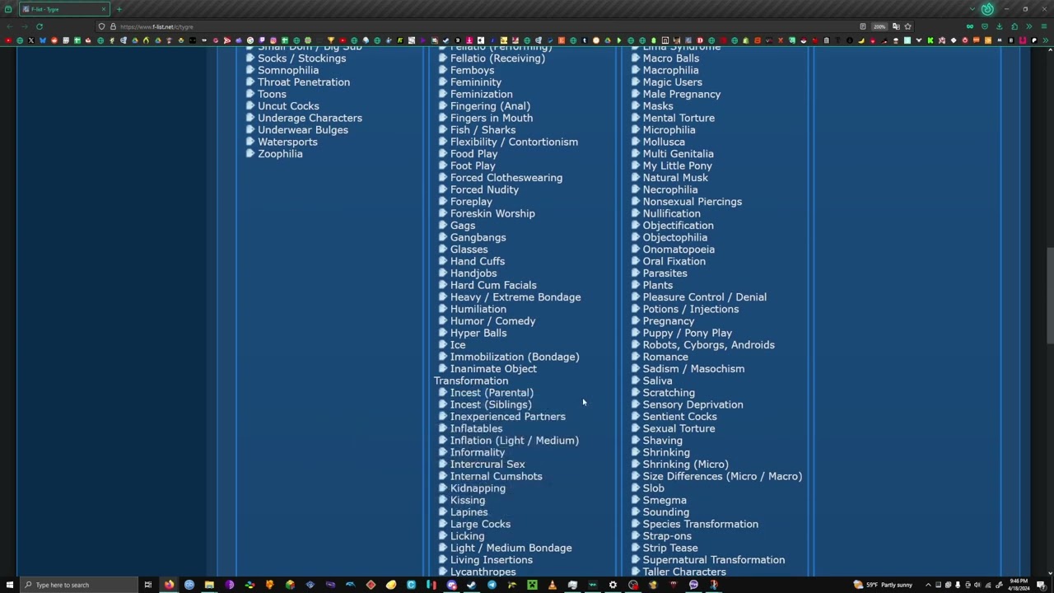
Task: Click the "Inflatables" list entry
Action: point(476,428)
